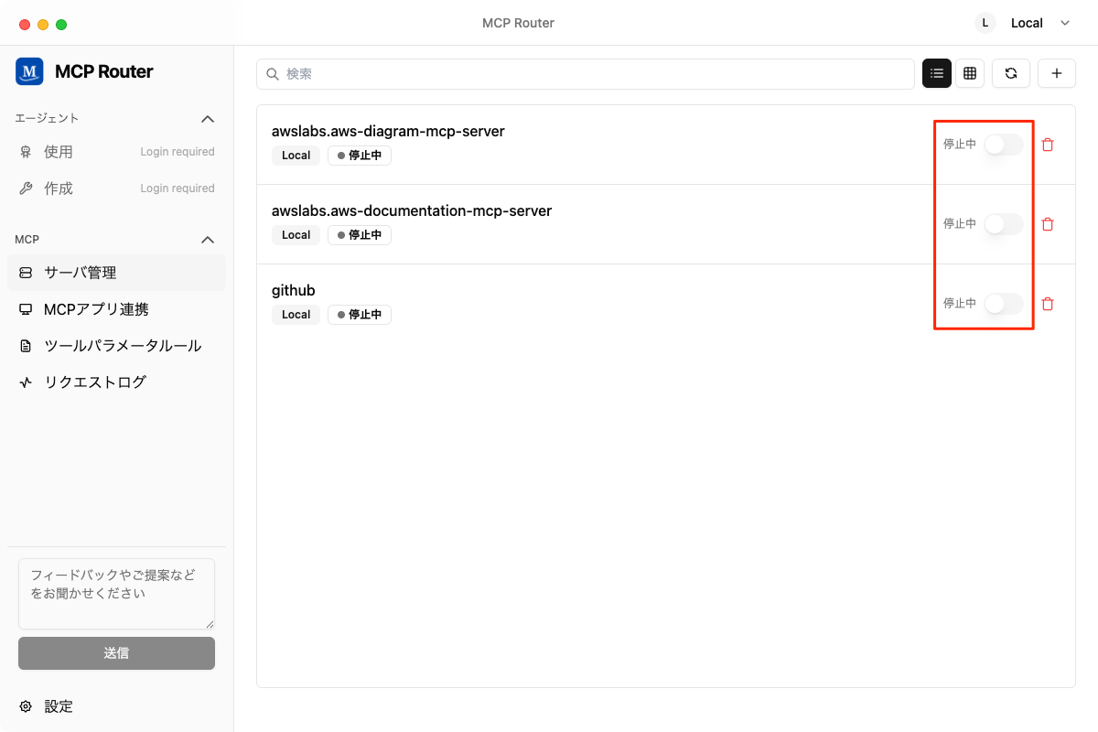Click the 送信 button

(116, 653)
